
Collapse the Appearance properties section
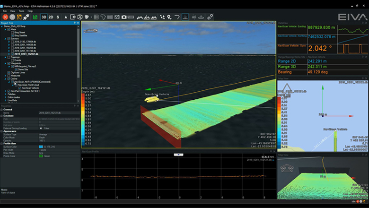2,131
